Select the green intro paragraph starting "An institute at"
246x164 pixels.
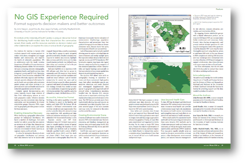coord(45,42)
